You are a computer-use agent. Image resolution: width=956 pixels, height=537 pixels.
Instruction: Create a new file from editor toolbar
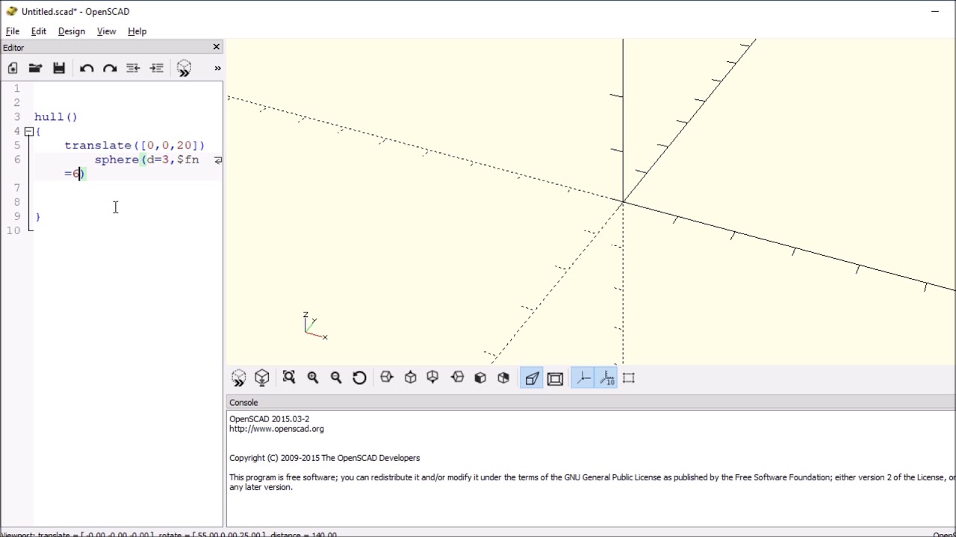(13, 68)
